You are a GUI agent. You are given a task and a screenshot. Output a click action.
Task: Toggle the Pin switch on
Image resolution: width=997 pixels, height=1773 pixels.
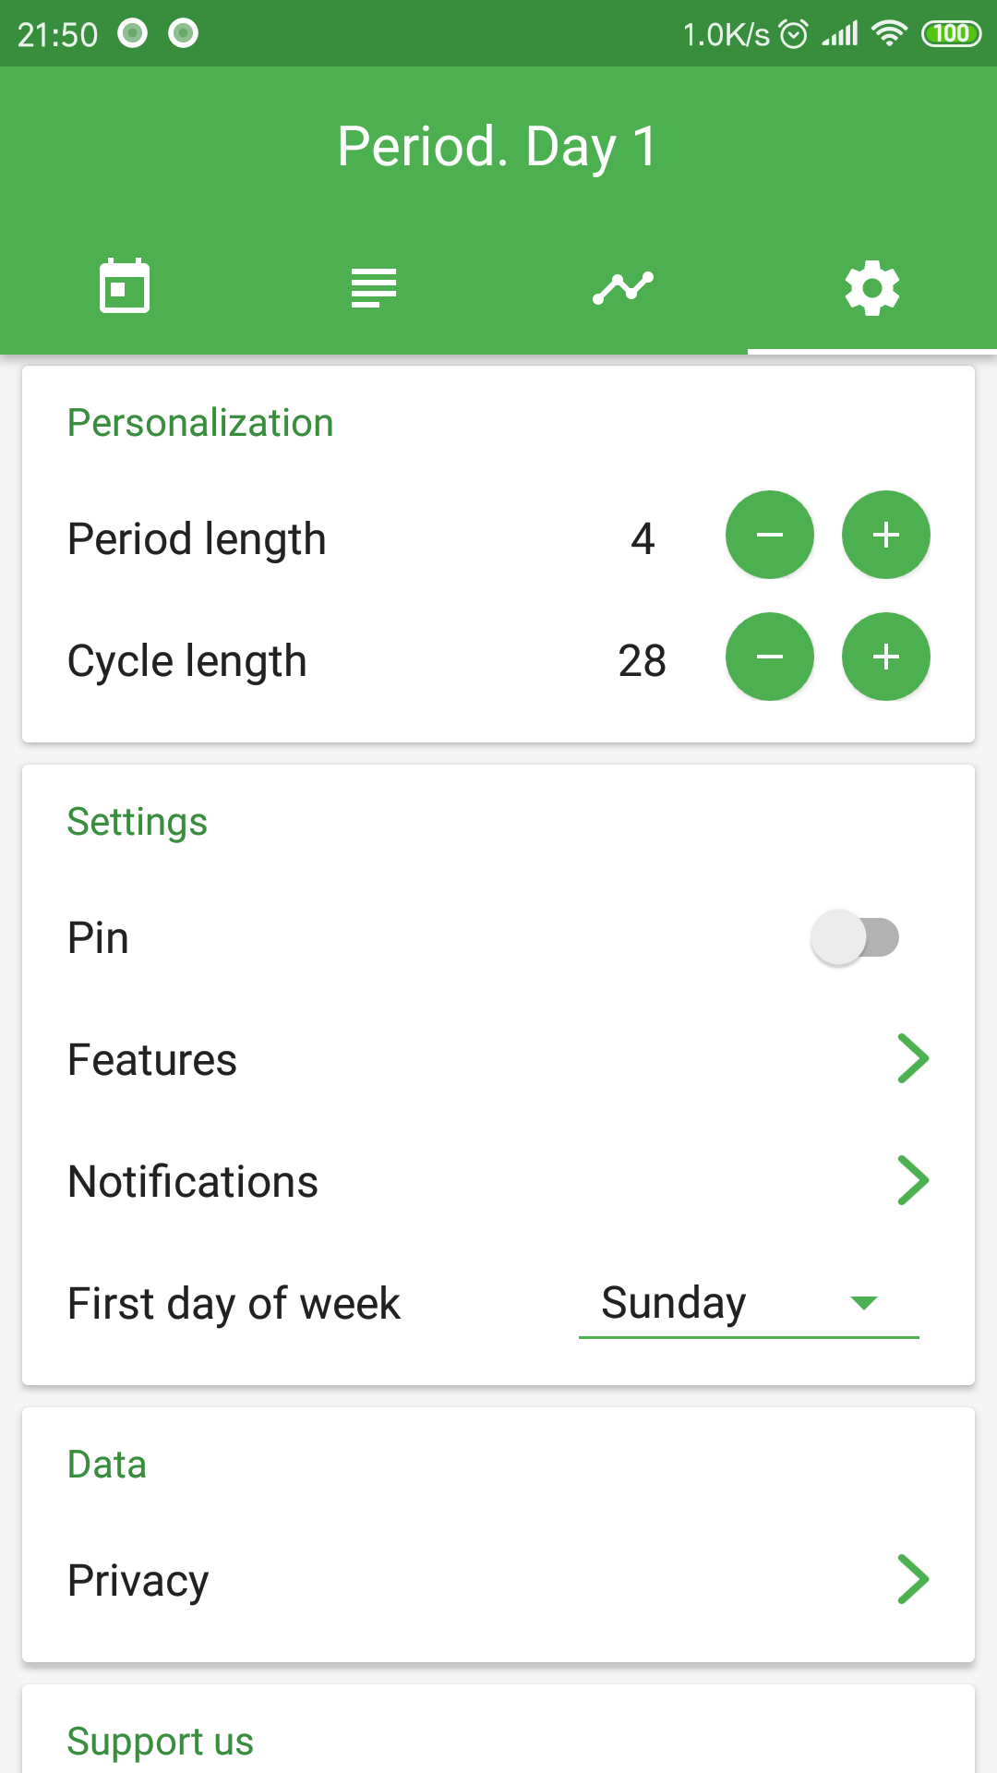click(x=855, y=937)
